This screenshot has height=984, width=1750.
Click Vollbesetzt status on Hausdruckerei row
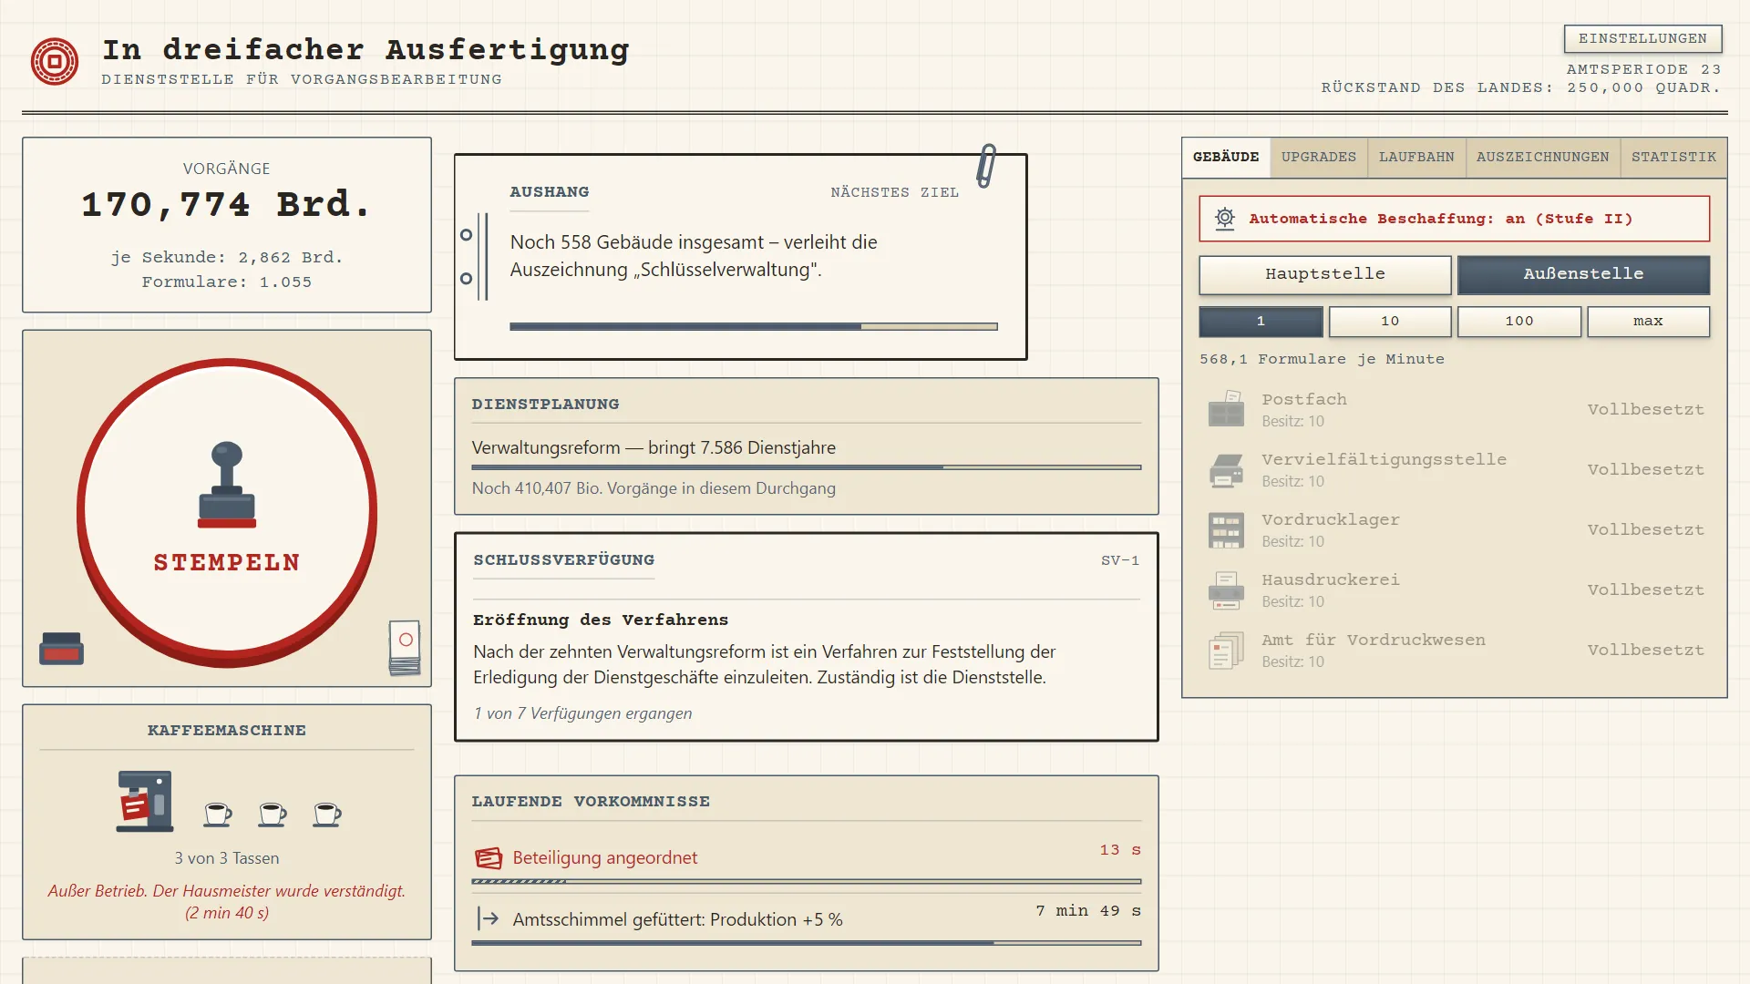1645,589
